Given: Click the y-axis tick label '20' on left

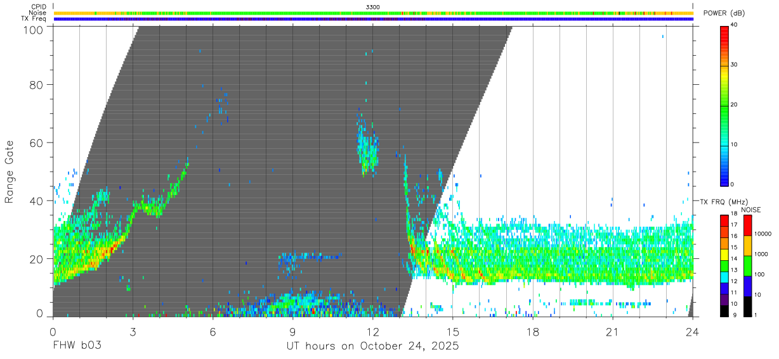Looking at the screenshot, I should click(x=37, y=259).
